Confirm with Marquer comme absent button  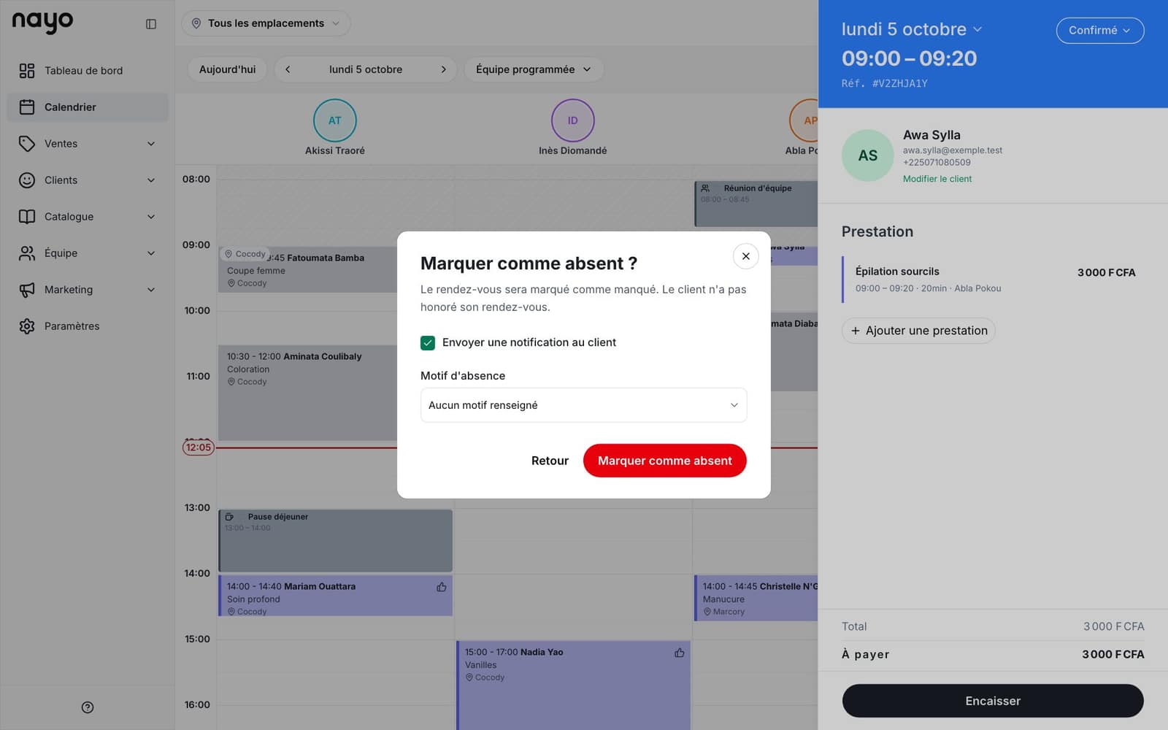tap(664, 461)
